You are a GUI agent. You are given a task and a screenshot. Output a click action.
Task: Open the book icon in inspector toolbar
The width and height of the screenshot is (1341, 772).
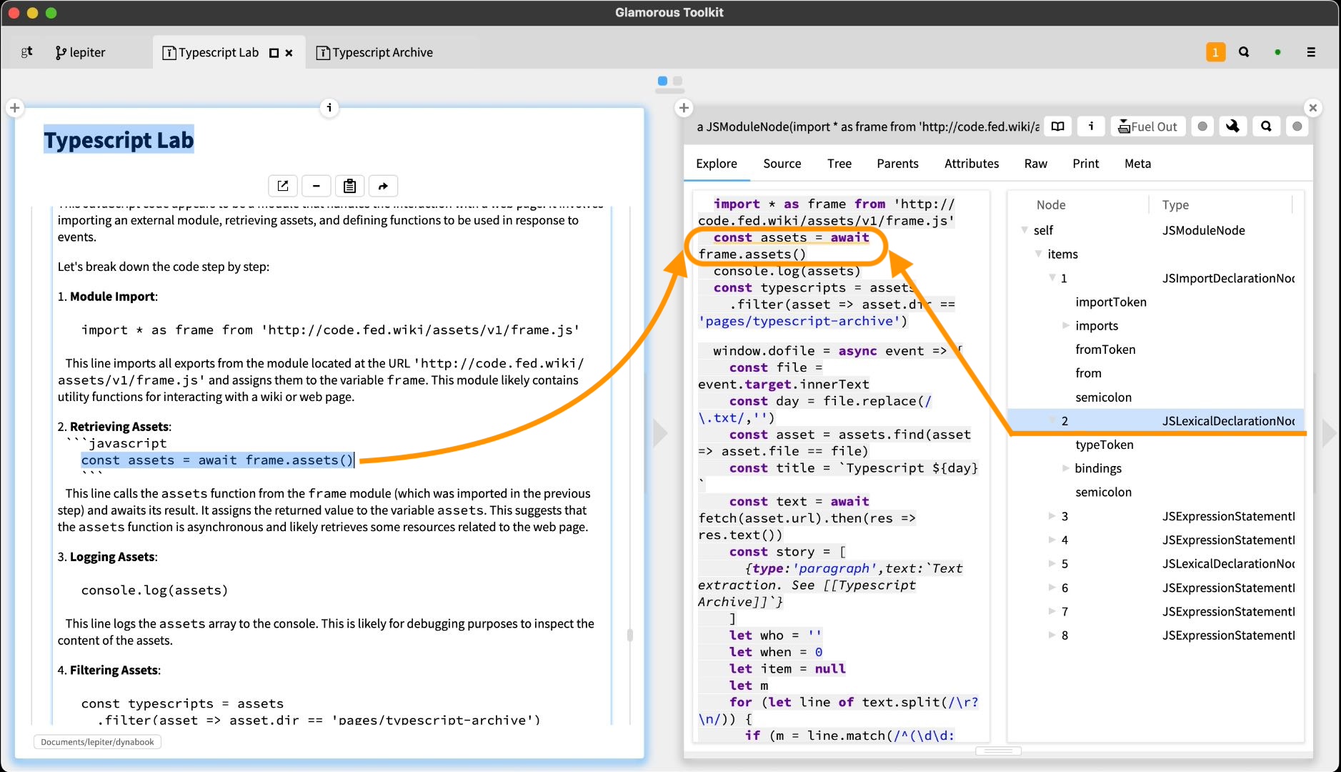(x=1057, y=127)
